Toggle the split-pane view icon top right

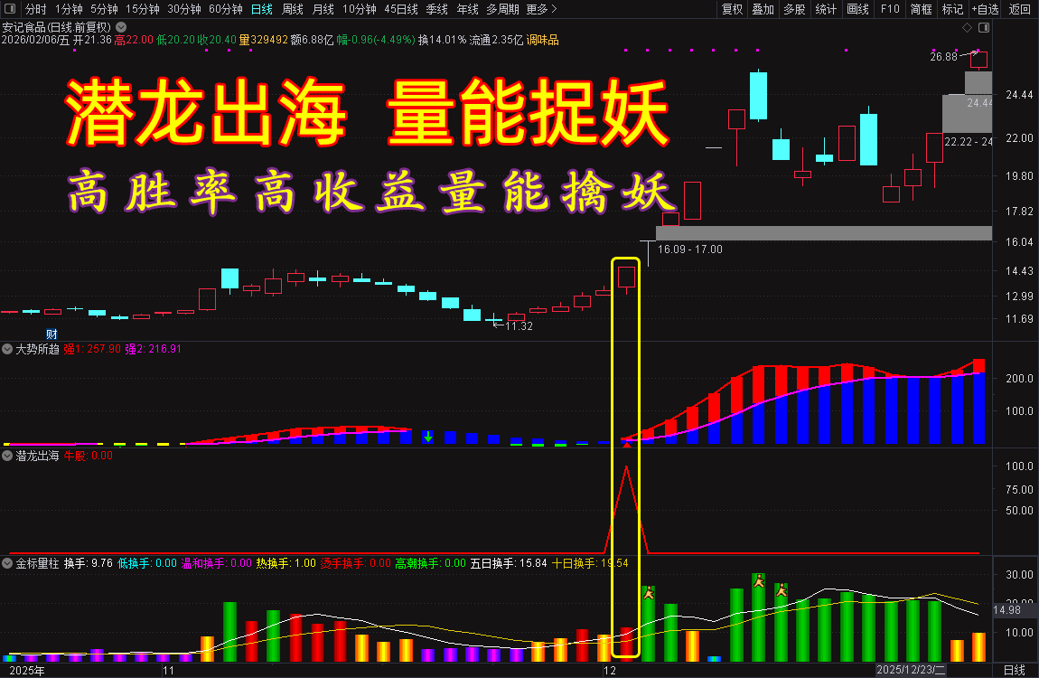[x=984, y=27]
